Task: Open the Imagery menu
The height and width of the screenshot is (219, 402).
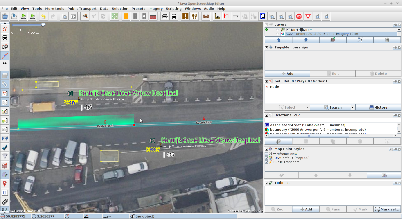Action: (155, 9)
